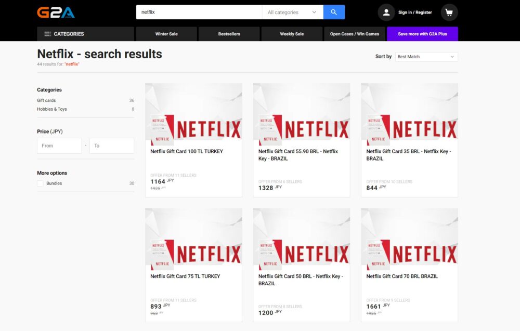Enable the Bundles checkbox
Screen dimensions: 520x331
(40, 183)
